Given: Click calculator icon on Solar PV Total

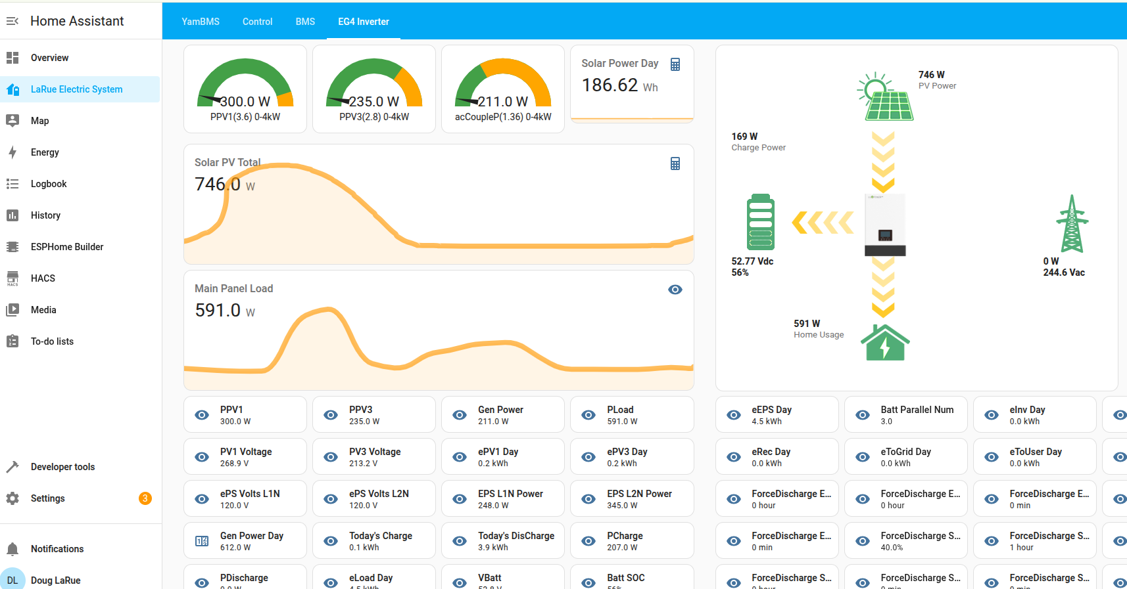Looking at the screenshot, I should [x=675, y=164].
